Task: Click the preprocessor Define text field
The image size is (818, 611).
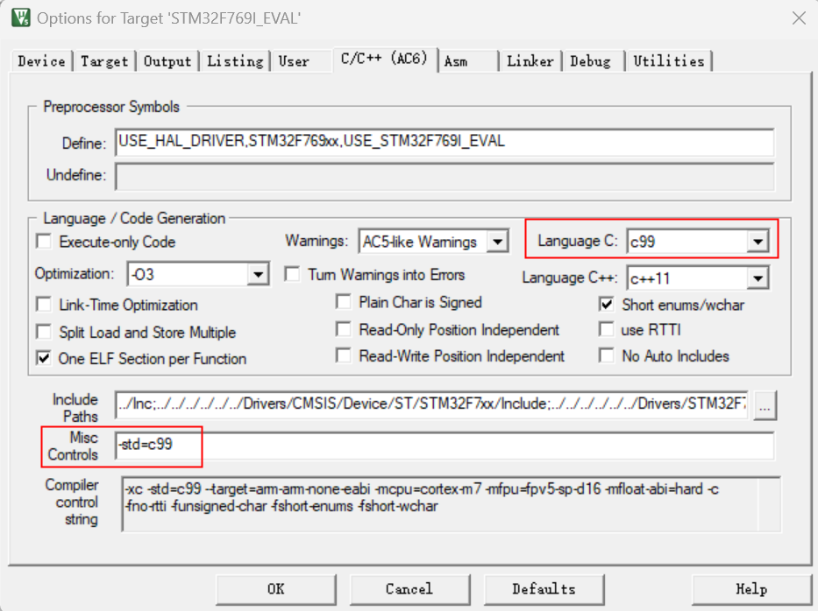Action: click(x=445, y=142)
